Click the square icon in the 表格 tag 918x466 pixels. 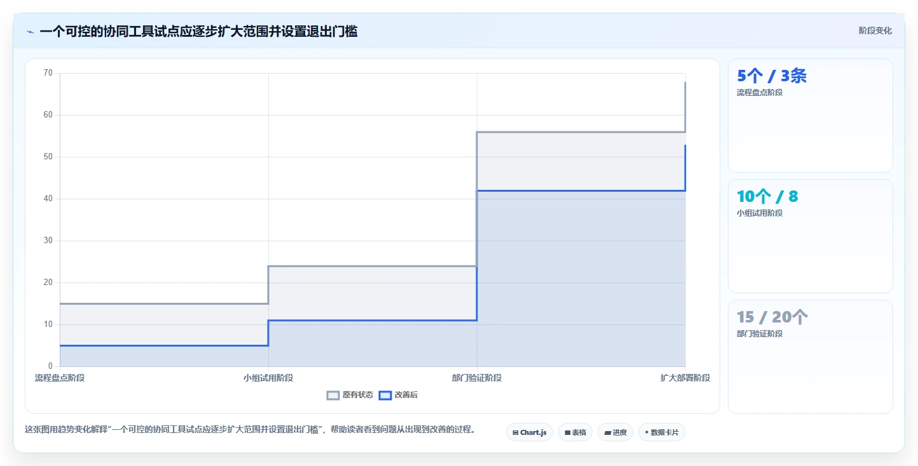pyautogui.click(x=567, y=432)
